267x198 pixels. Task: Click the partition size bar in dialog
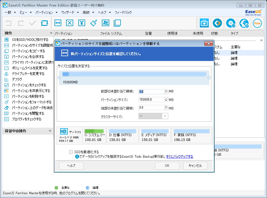click(x=134, y=74)
